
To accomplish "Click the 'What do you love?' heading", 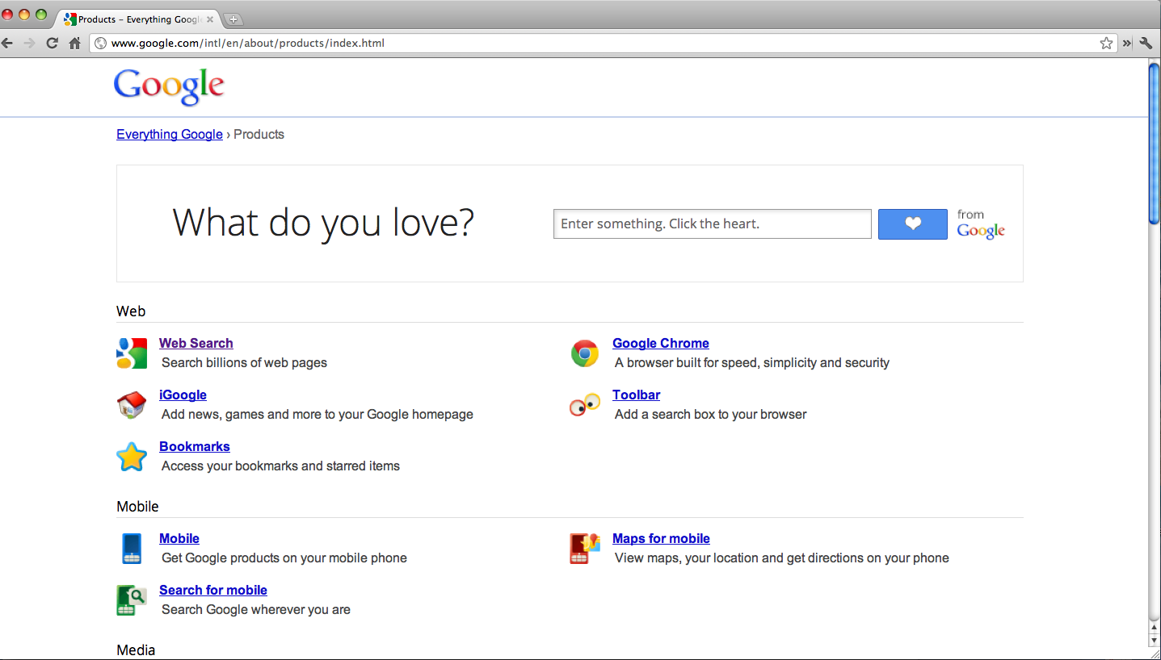I will pos(323,222).
